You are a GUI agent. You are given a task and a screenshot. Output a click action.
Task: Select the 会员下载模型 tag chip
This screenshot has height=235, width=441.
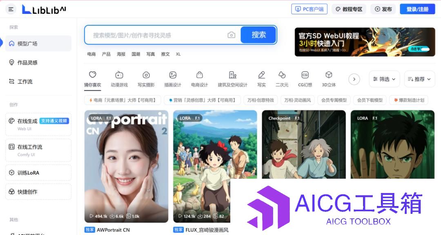coord(370,100)
